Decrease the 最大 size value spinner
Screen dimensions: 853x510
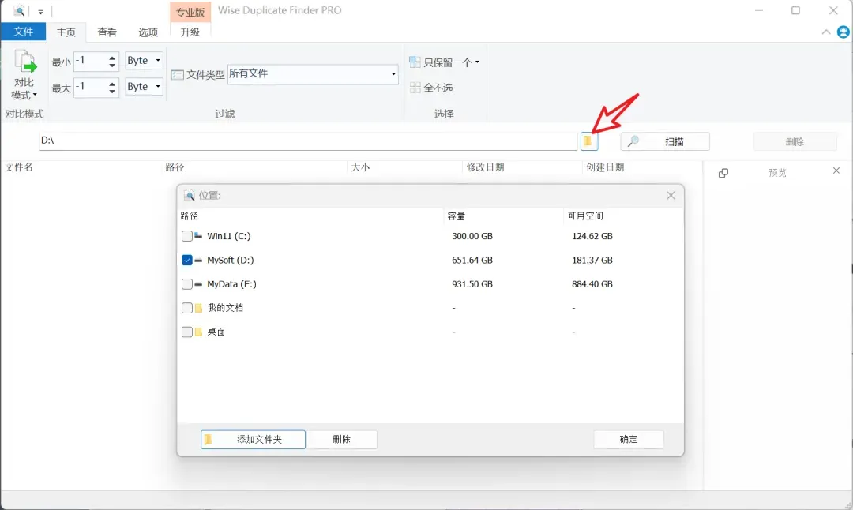pyautogui.click(x=112, y=91)
